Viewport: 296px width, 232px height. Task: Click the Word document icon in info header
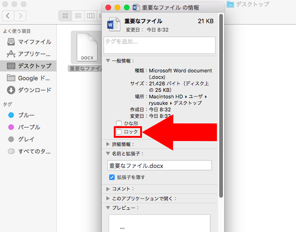113,25
